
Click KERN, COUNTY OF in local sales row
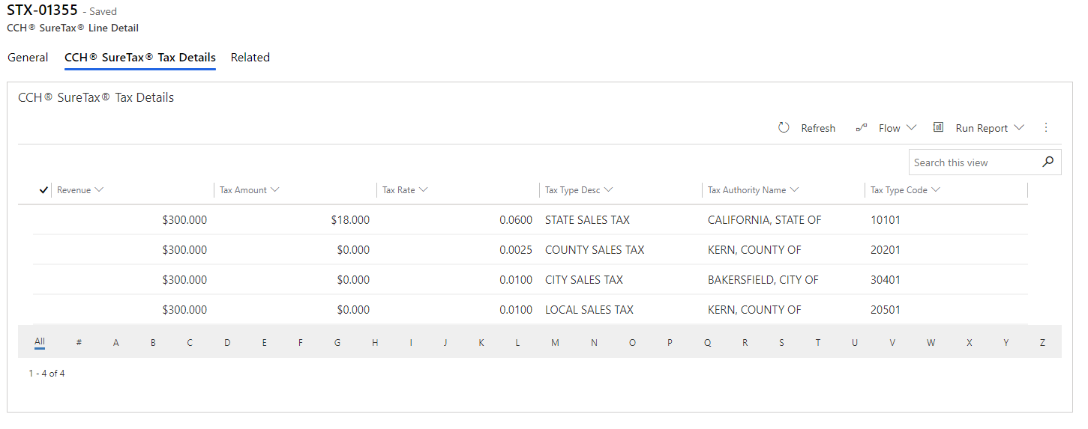[x=754, y=310]
